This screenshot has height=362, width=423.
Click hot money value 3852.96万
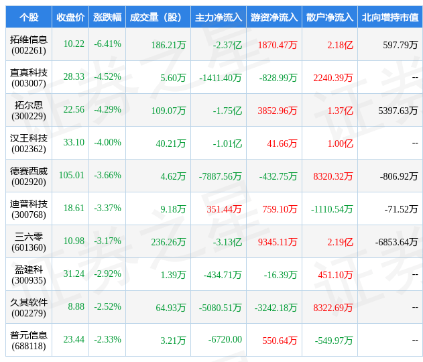point(278,111)
